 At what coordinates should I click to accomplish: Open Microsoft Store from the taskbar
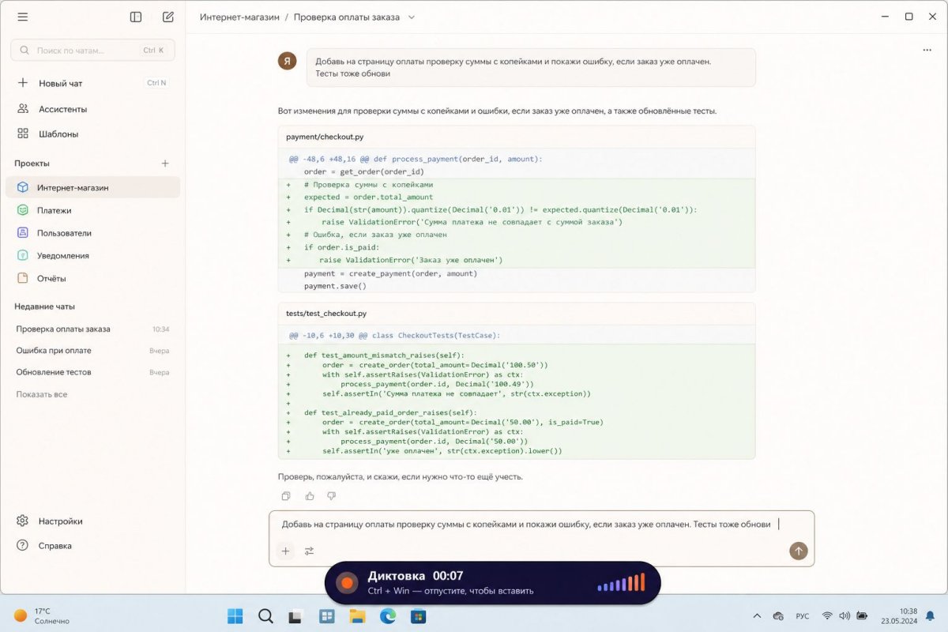[417, 615]
